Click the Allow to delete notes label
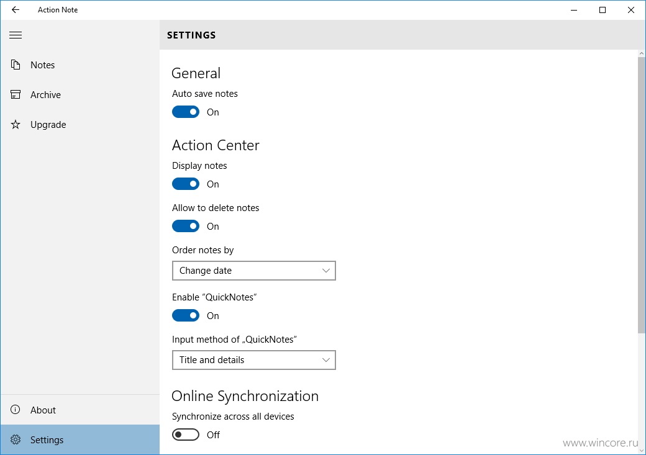Screen dimensions: 646x455 216,207
